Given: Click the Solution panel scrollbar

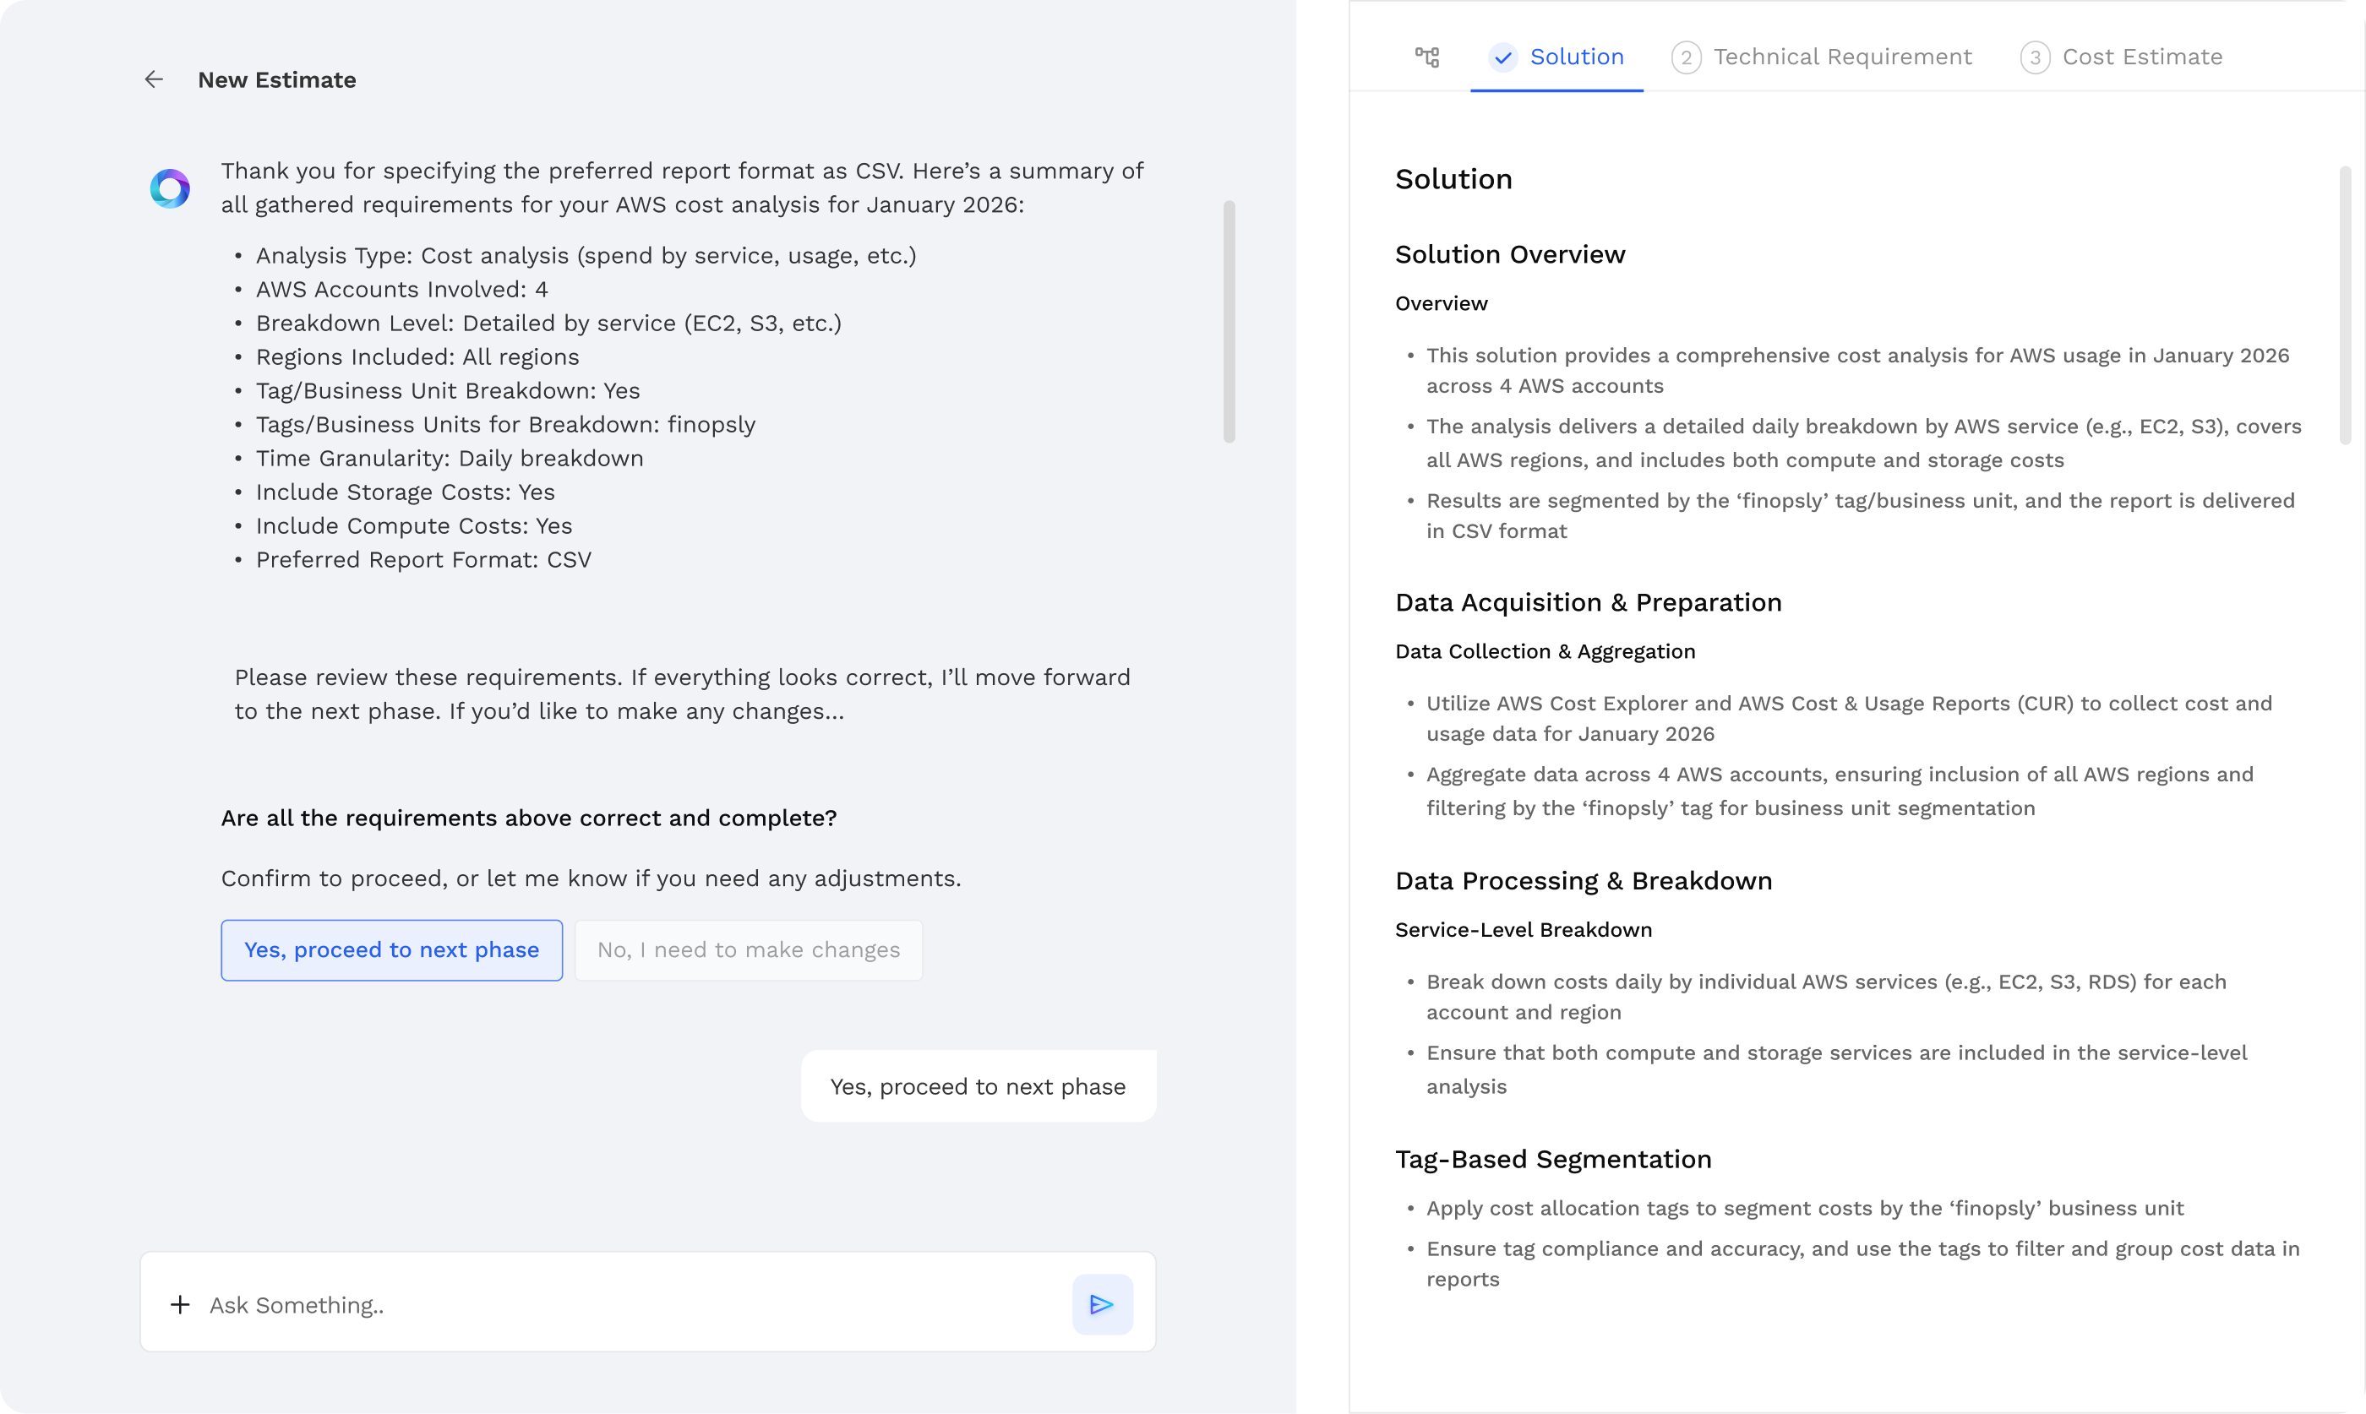Looking at the screenshot, I should pyautogui.click(x=2344, y=305).
